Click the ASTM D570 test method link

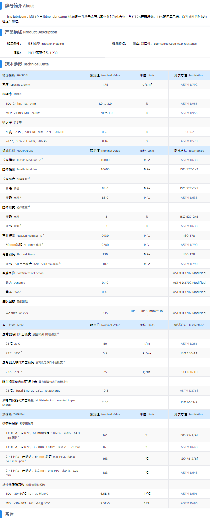(189, 141)
